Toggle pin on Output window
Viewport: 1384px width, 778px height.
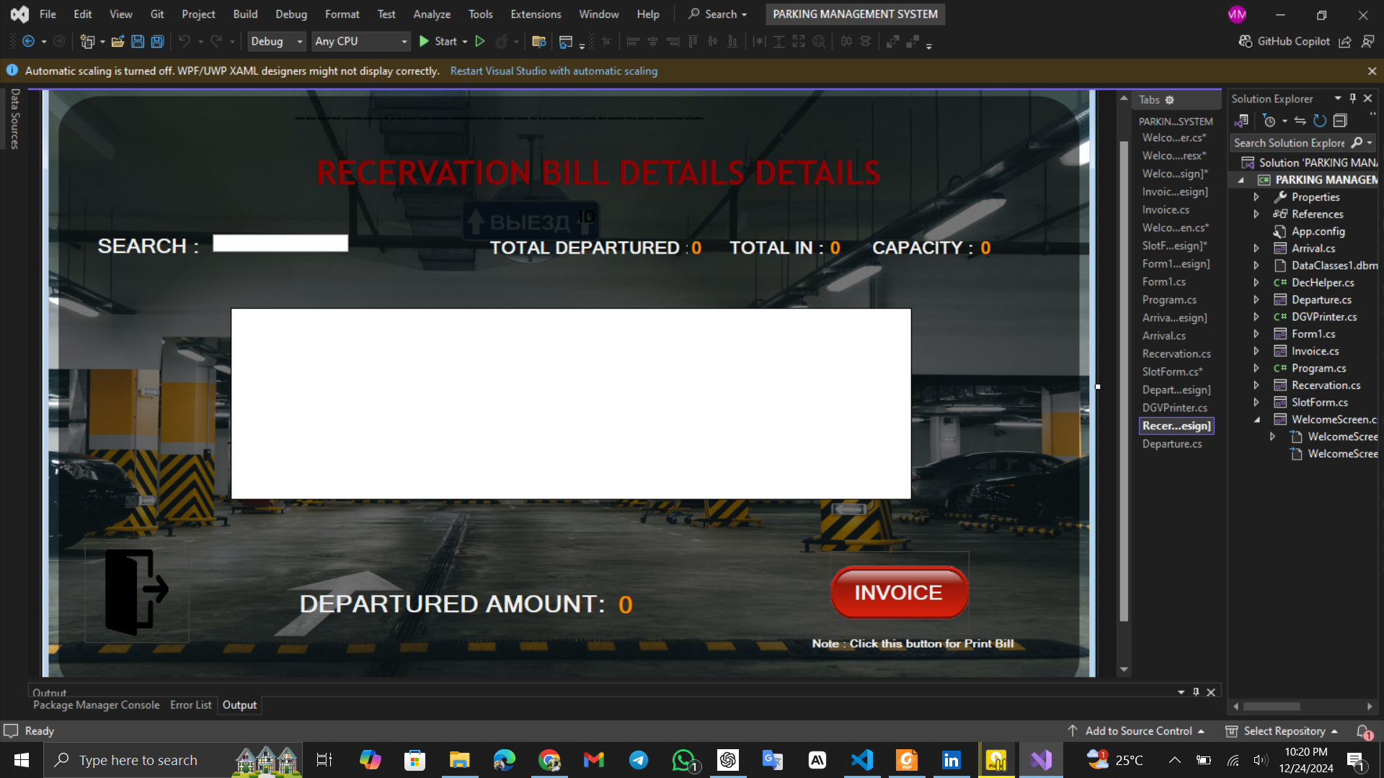point(1196,692)
